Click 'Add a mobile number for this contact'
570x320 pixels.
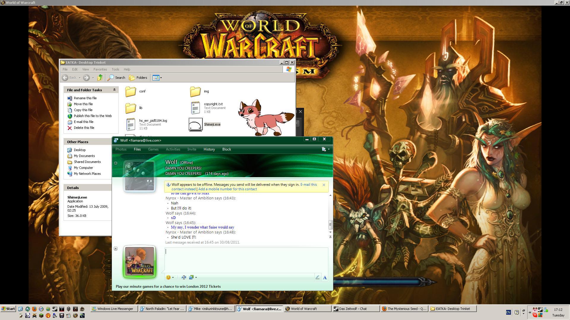(227, 189)
